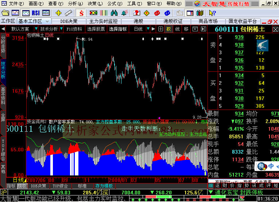Select the 基本资料 vertical side tab
Image resolution: width=279 pixels, height=202 pixels.
[3, 96]
